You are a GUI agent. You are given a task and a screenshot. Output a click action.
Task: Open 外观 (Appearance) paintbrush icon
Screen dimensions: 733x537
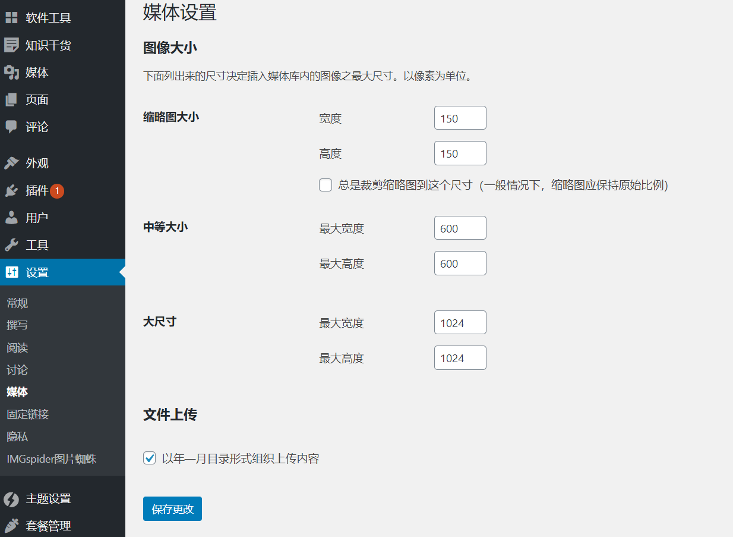(12, 162)
